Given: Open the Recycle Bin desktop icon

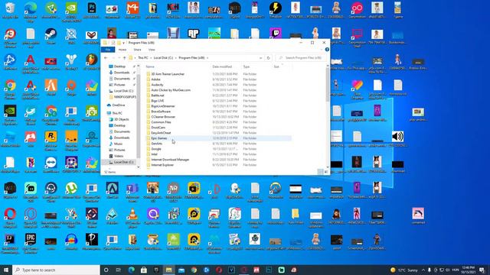Looking at the screenshot, I should [10, 10].
